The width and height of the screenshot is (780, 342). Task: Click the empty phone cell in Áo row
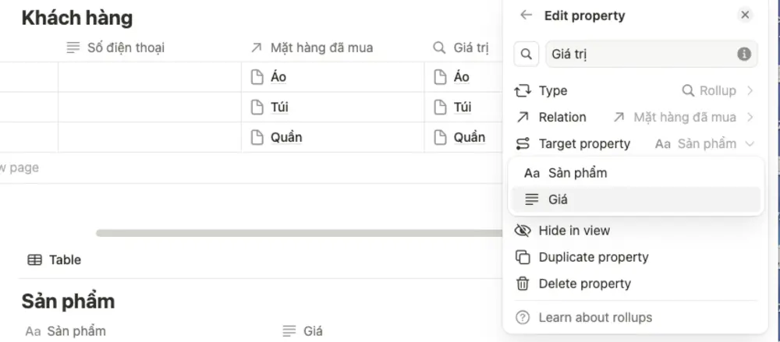click(x=150, y=77)
